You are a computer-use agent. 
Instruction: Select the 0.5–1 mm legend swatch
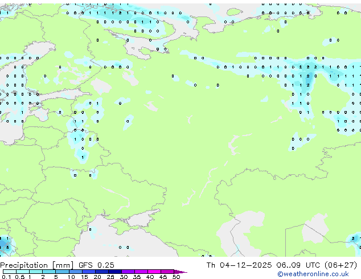click(23, 272)
